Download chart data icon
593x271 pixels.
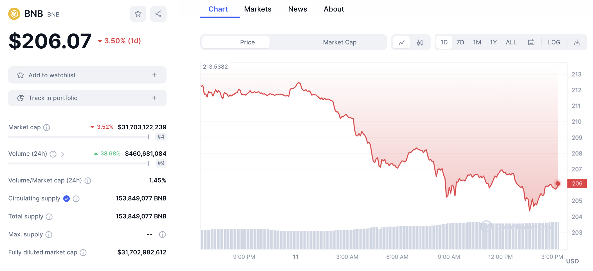577,42
